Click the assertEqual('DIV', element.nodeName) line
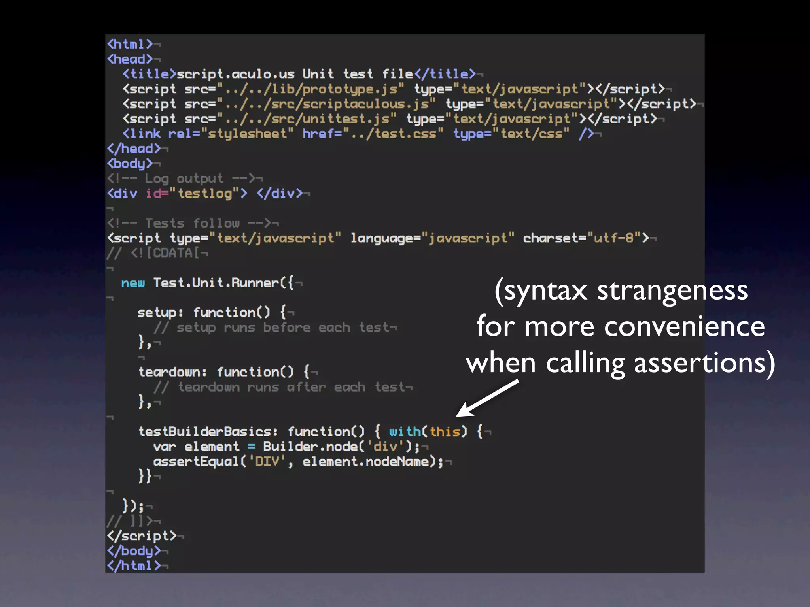Viewport: 810px width, 607px height. (x=299, y=462)
